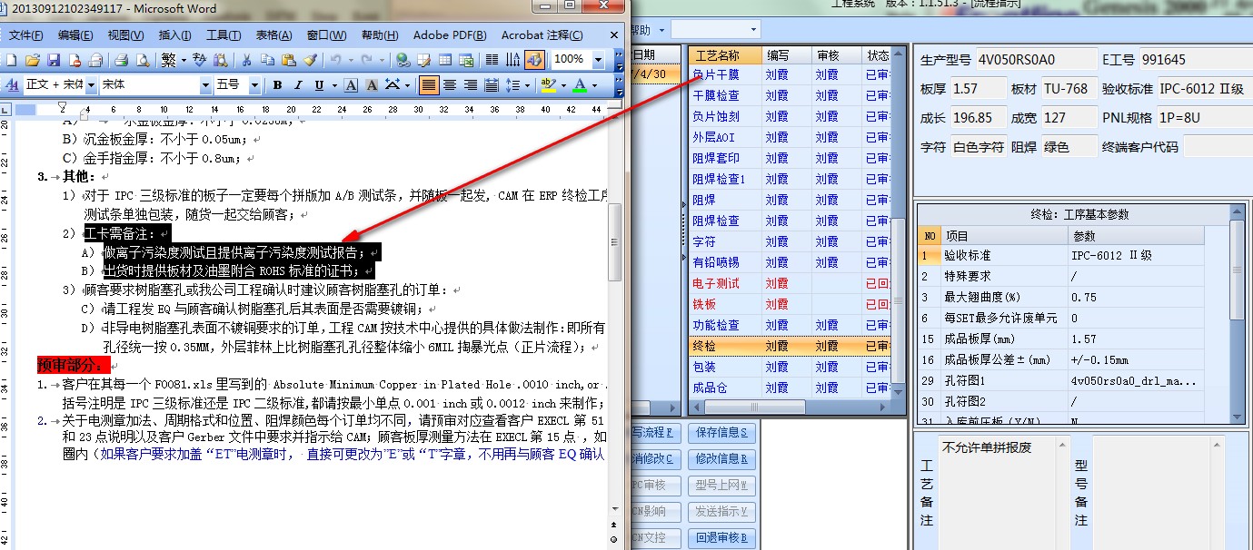Click the Undo arrow icon
The width and height of the screenshot is (1253, 550).
coord(335,60)
